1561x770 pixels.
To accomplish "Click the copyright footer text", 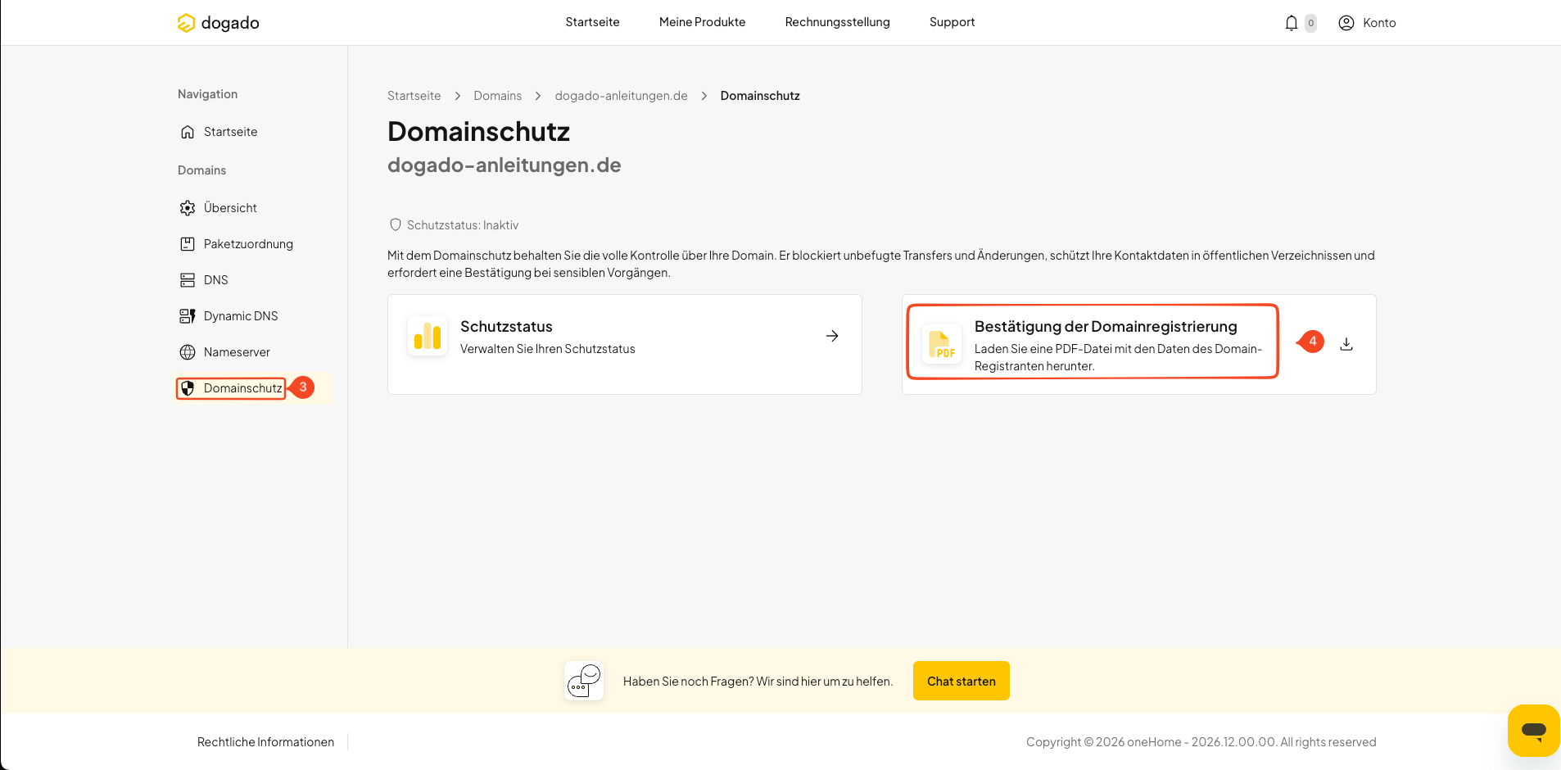I will point(1201,742).
